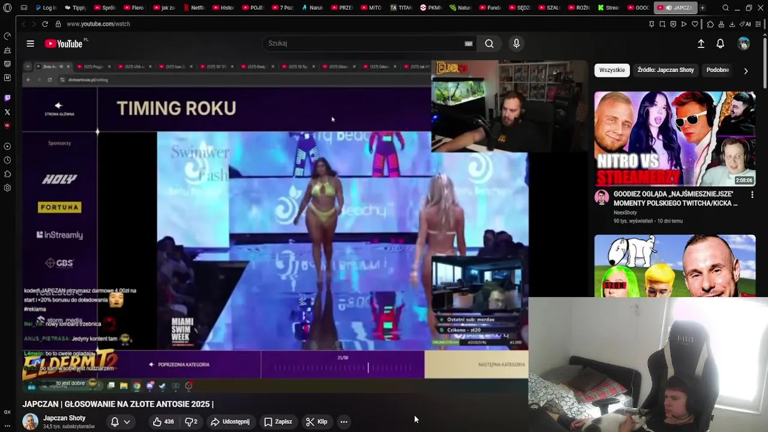Image resolution: width=768 pixels, height=432 pixels.
Task: Dislike the video with thumbs down
Action: coord(191,422)
